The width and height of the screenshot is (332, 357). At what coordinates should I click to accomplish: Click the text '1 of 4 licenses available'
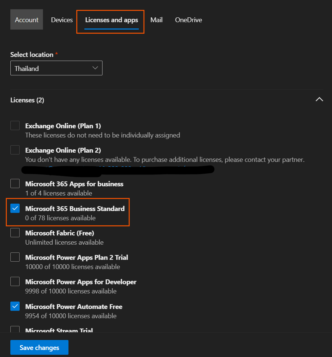[x=58, y=193]
